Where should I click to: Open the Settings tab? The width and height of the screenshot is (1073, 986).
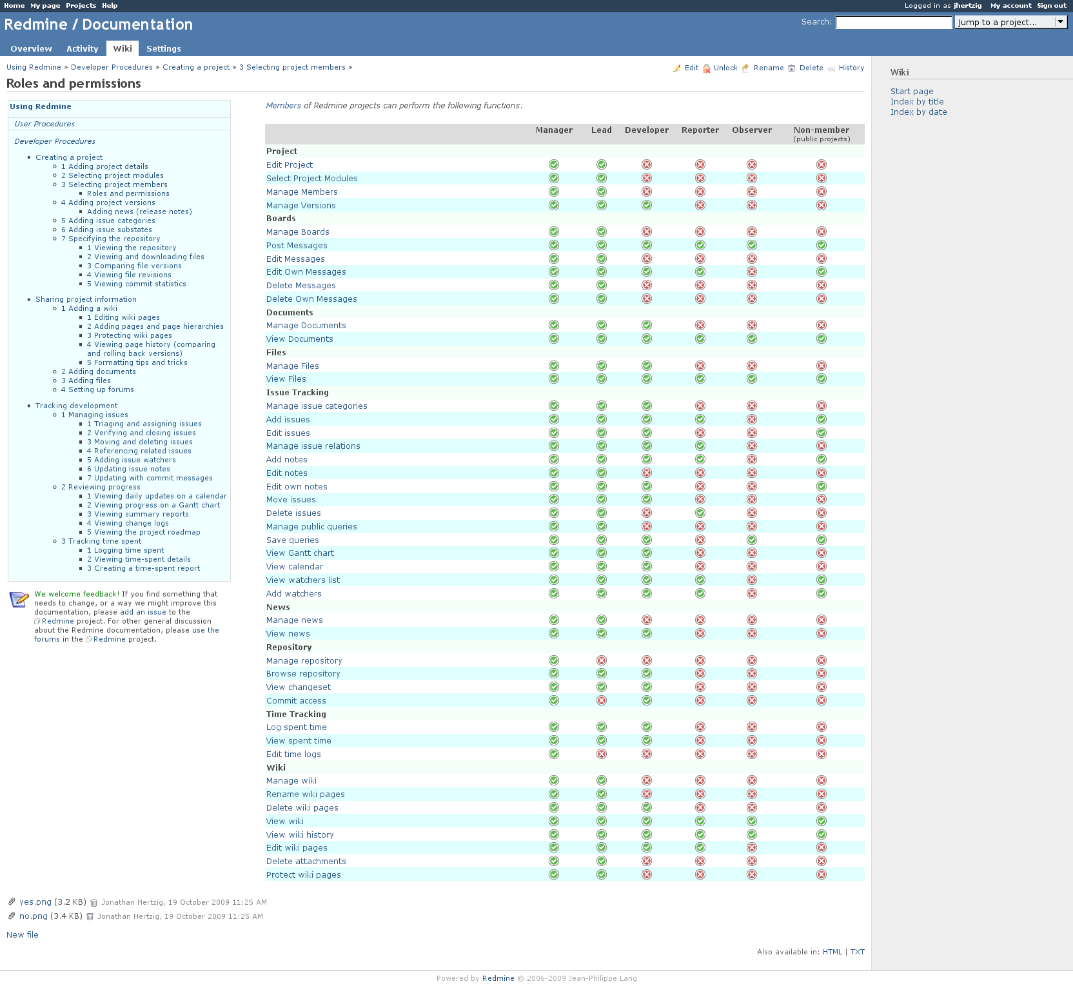point(164,48)
